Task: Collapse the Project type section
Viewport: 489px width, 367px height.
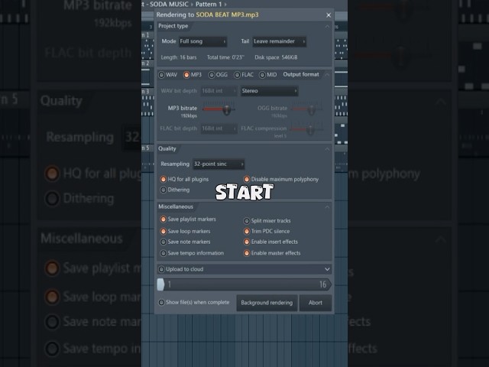Action: 327,27
